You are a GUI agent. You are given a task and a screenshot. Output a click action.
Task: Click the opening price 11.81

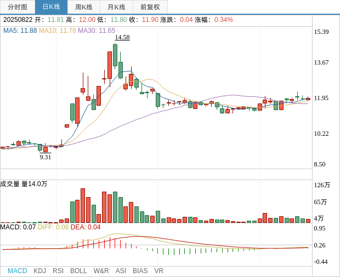click(56, 20)
